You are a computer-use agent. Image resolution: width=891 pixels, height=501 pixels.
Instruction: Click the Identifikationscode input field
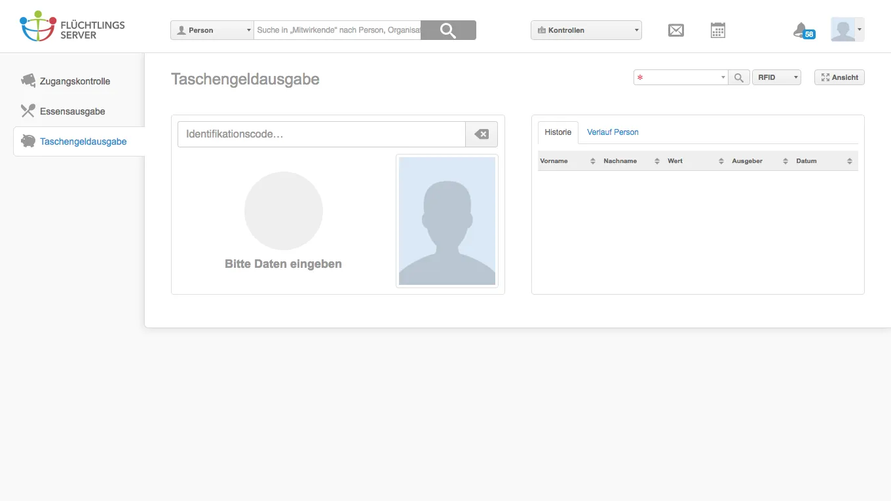(x=322, y=134)
